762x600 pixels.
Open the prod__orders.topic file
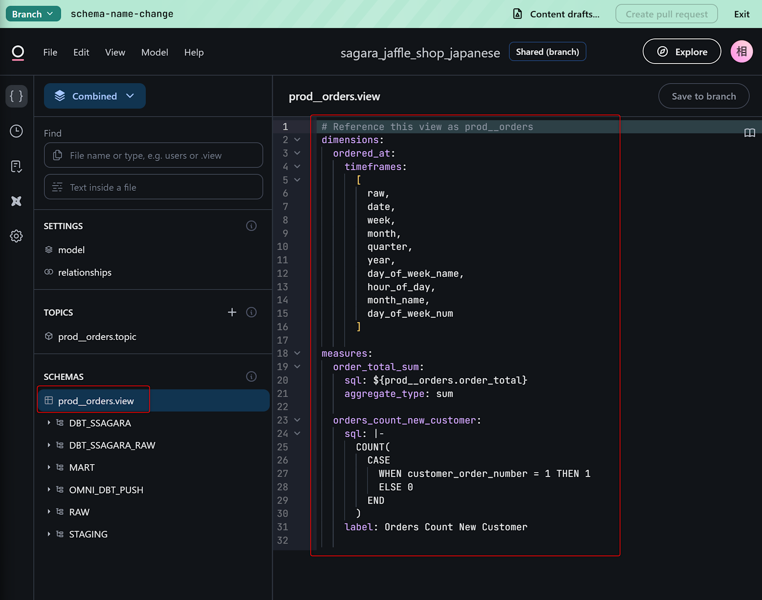pos(97,337)
